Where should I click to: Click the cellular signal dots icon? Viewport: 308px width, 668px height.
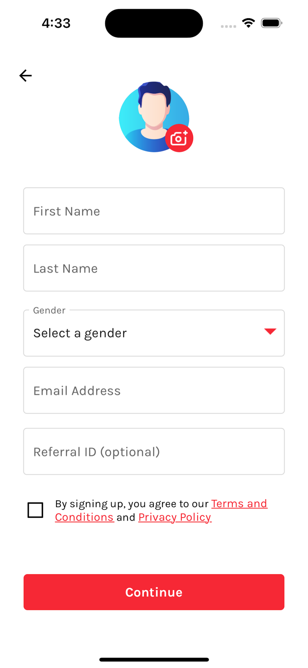(x=228, y=26)
